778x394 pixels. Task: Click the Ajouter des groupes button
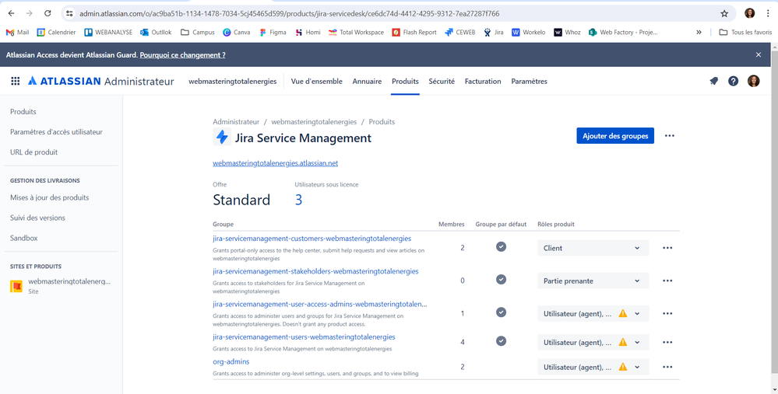[x=615, y=136]
